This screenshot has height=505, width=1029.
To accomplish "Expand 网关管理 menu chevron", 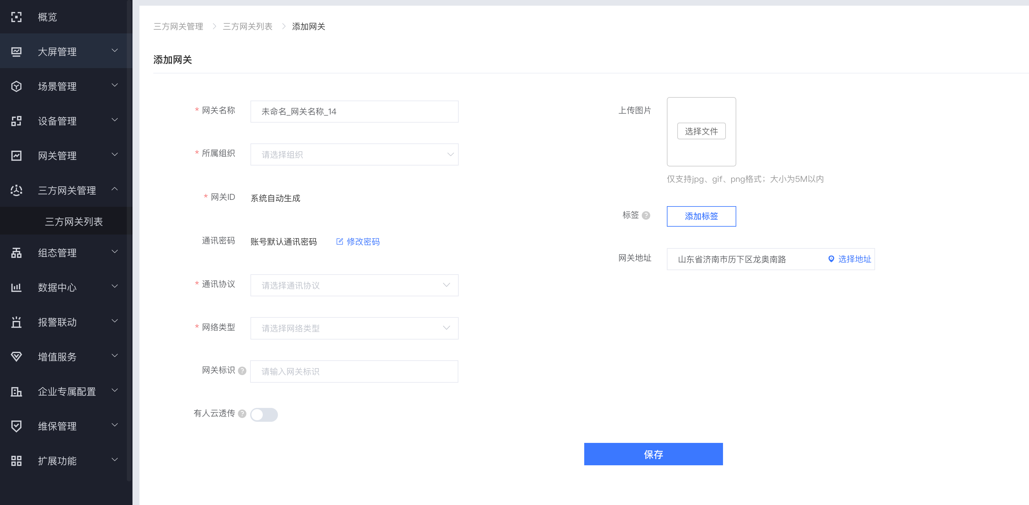I will tap(115, 155).
